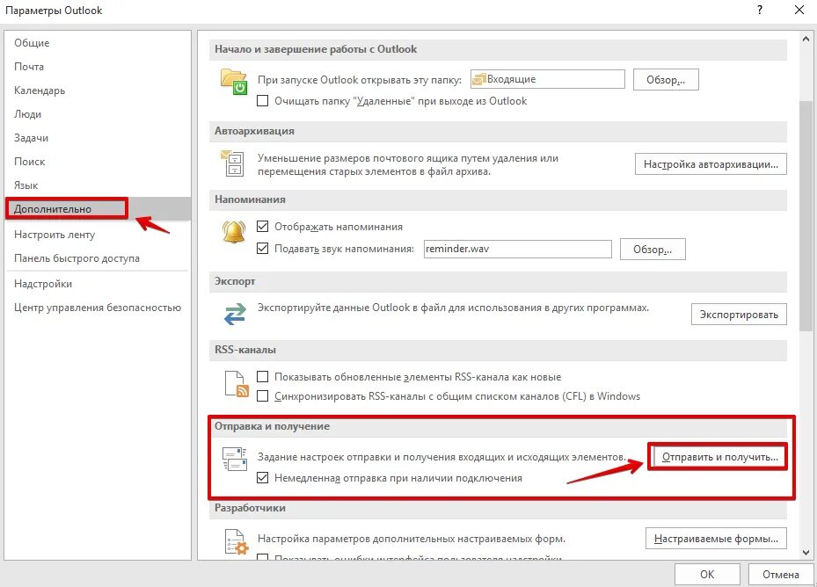Screen dimensions: 817x587
Task: Open the "Язык" settings category
Action: coord(98,185)
